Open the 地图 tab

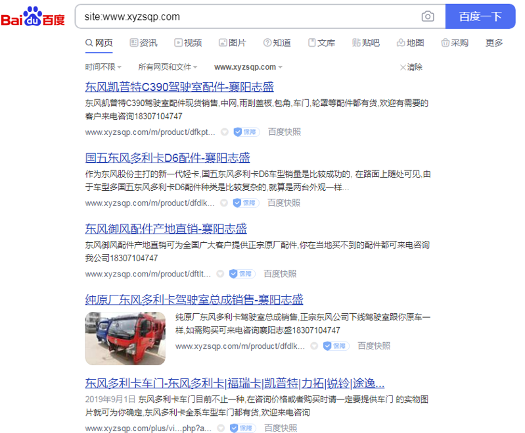pos(410,43)
